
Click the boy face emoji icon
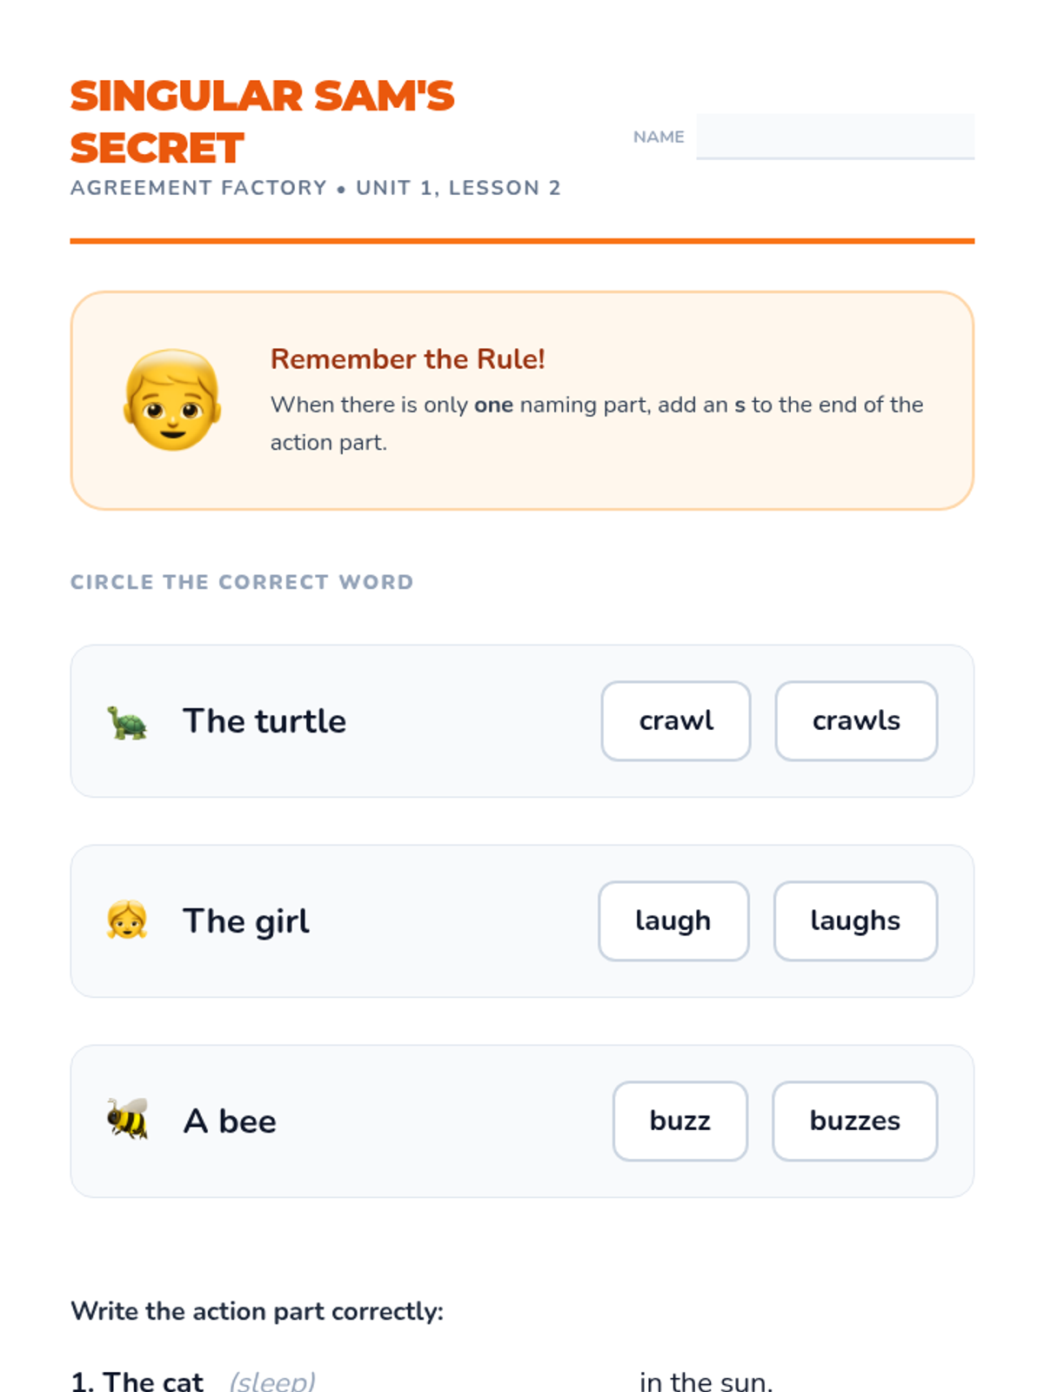pyautogui.click(x=172, y=400)
